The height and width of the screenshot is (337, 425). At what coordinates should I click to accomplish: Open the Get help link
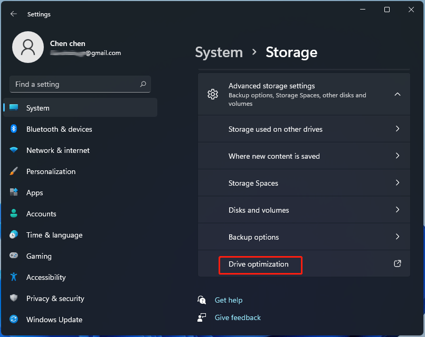point(229,300)
